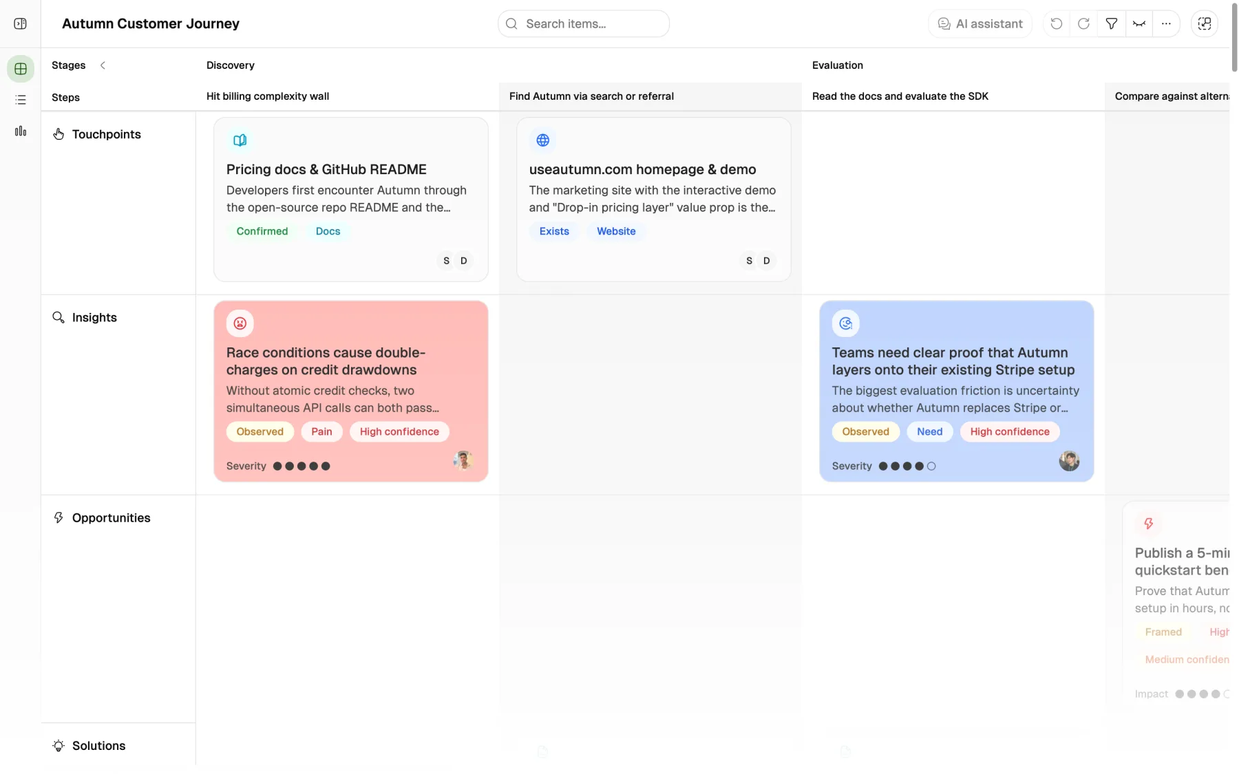Viewport: 1239px width, 774px height.
Task: Click the redo arrow icon
Action: tap(1083, 23)
